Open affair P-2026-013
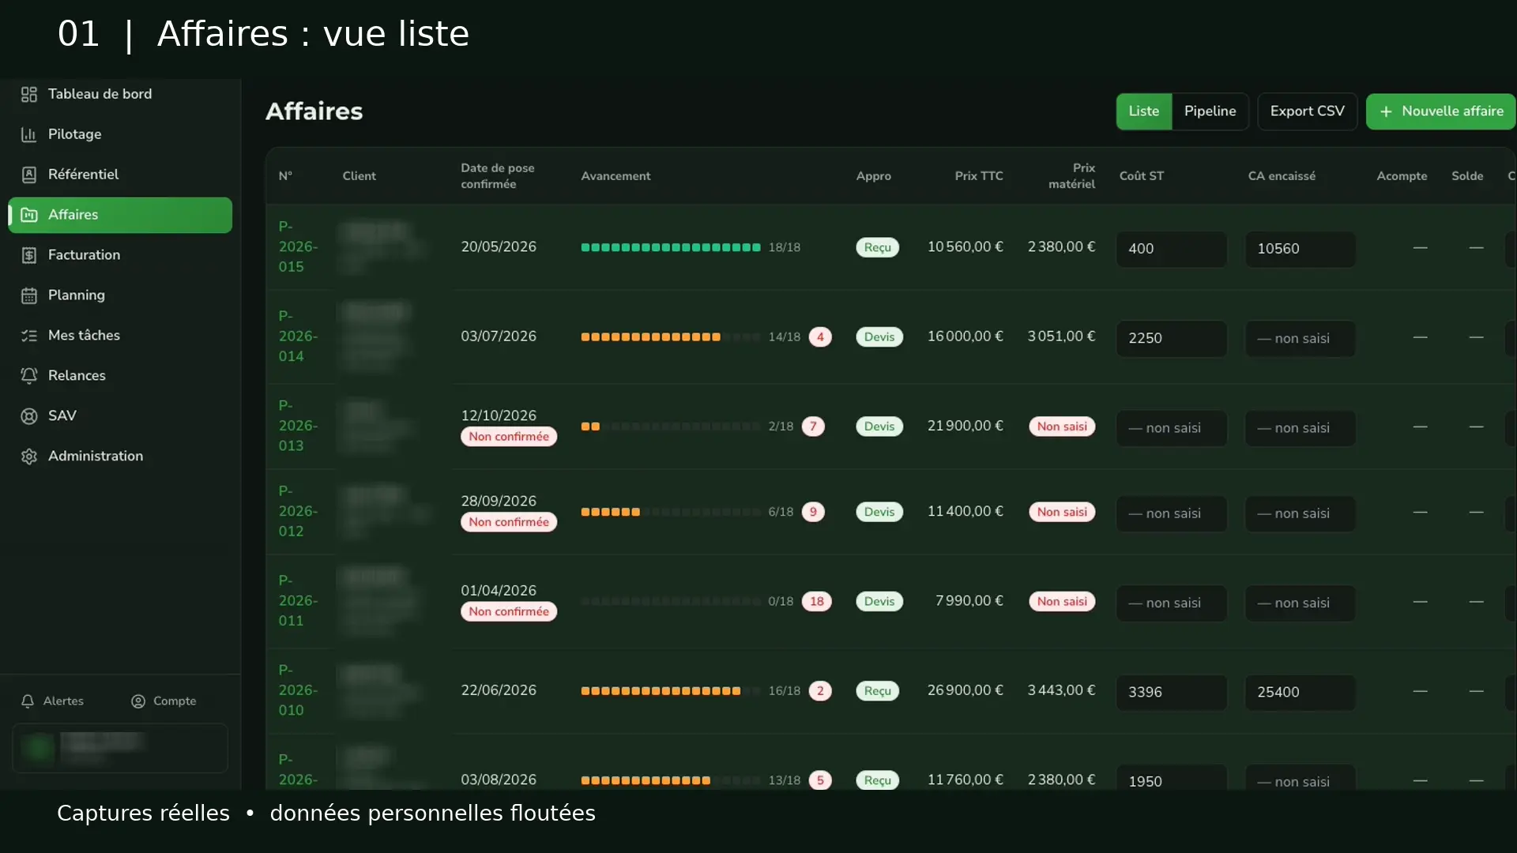 point(298,426)
